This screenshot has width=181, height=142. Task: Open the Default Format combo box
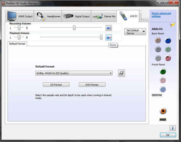(x=74, y=73)
